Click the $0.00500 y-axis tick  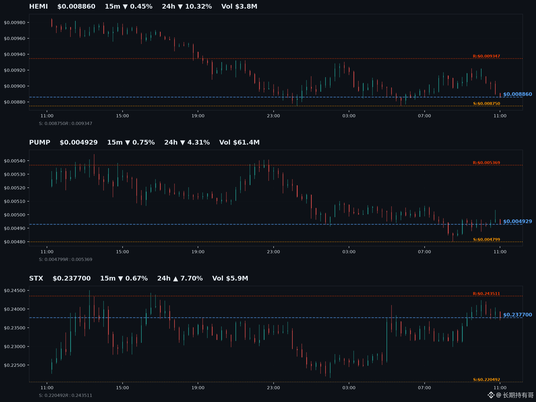pyautogui.click(x=15, y=215)
